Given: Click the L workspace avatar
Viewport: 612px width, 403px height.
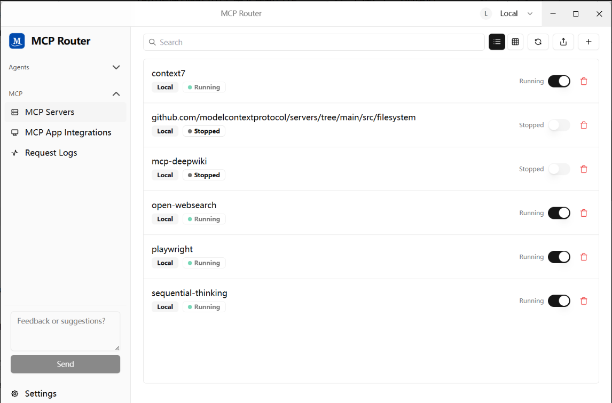Looking at the screenshot, I should coord(486,14).
